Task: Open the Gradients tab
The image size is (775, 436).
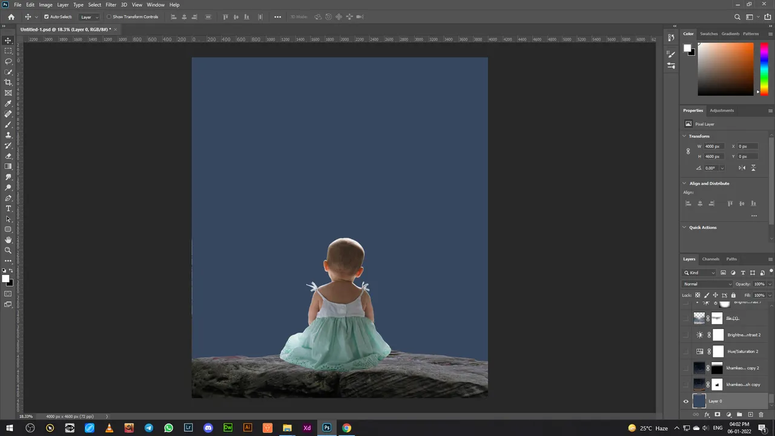Action: click(x=730, y=34)
